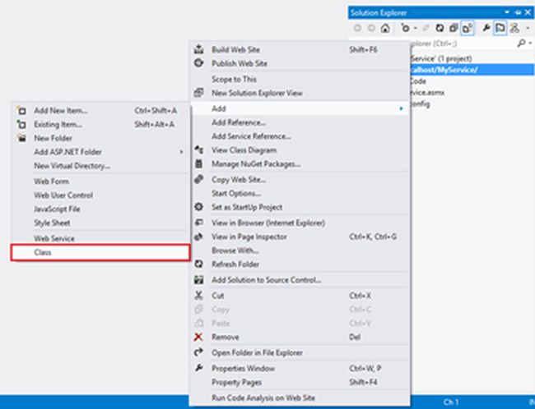535x409 pixels.
Task: Select Class in Add submenu
Action: tap(100, 253)
